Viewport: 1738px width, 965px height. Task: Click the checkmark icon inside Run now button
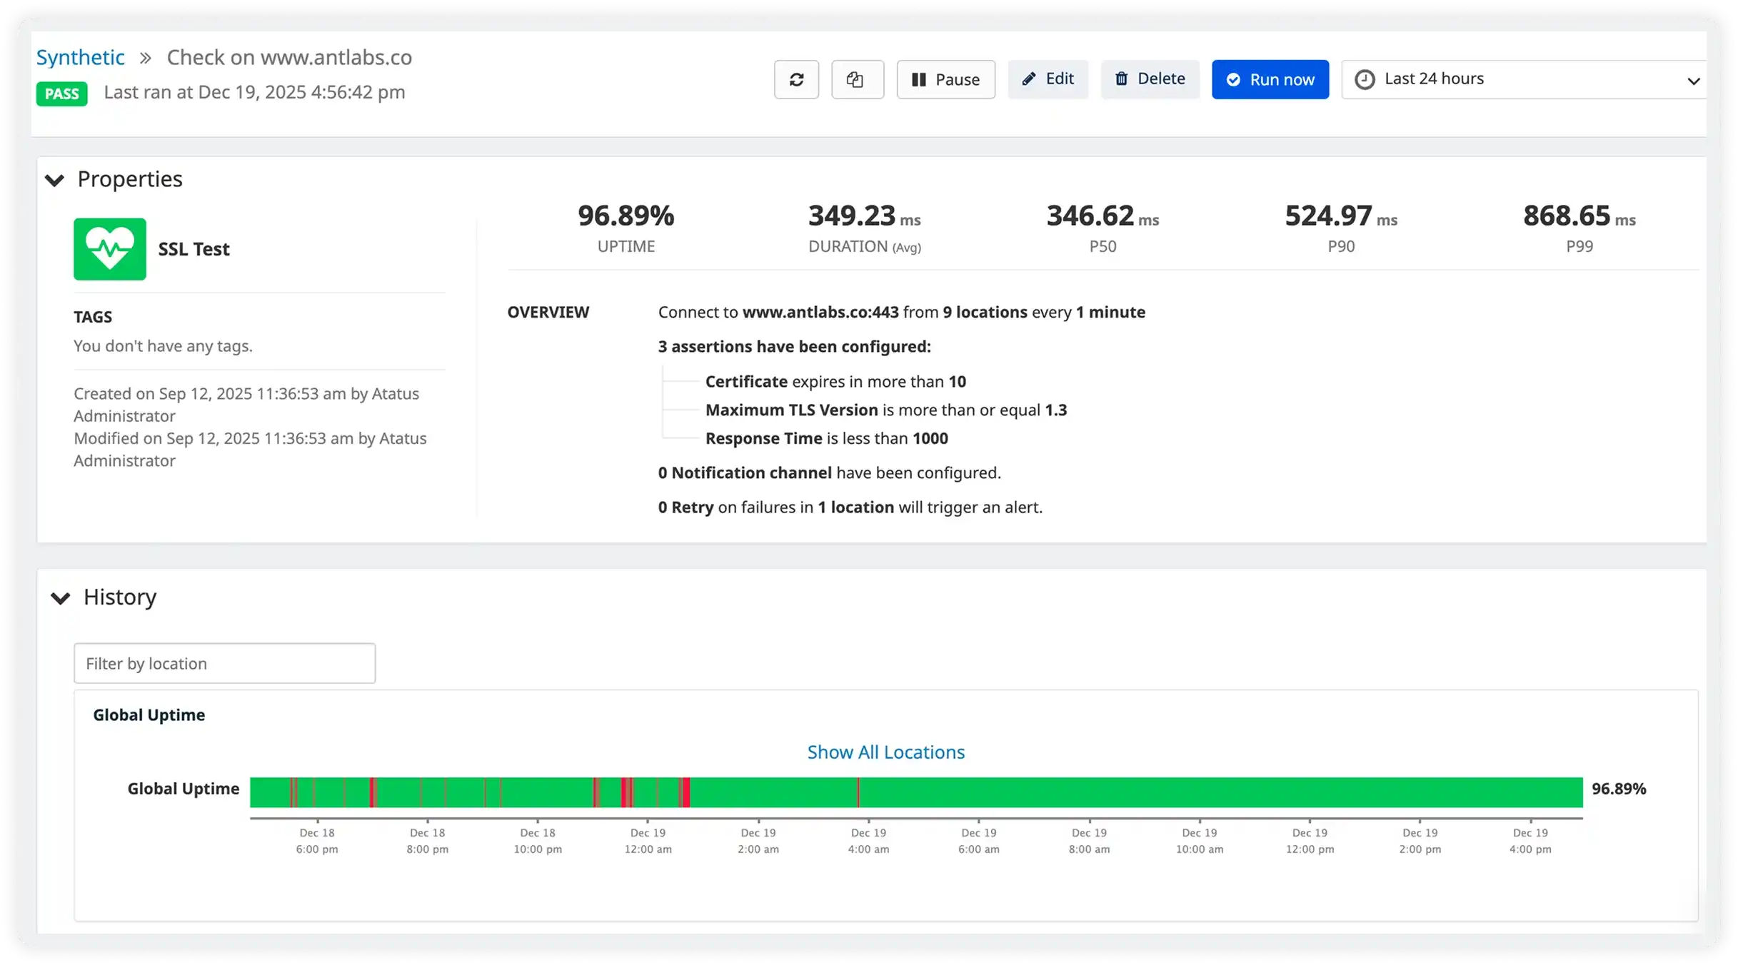coord(1235,79)
